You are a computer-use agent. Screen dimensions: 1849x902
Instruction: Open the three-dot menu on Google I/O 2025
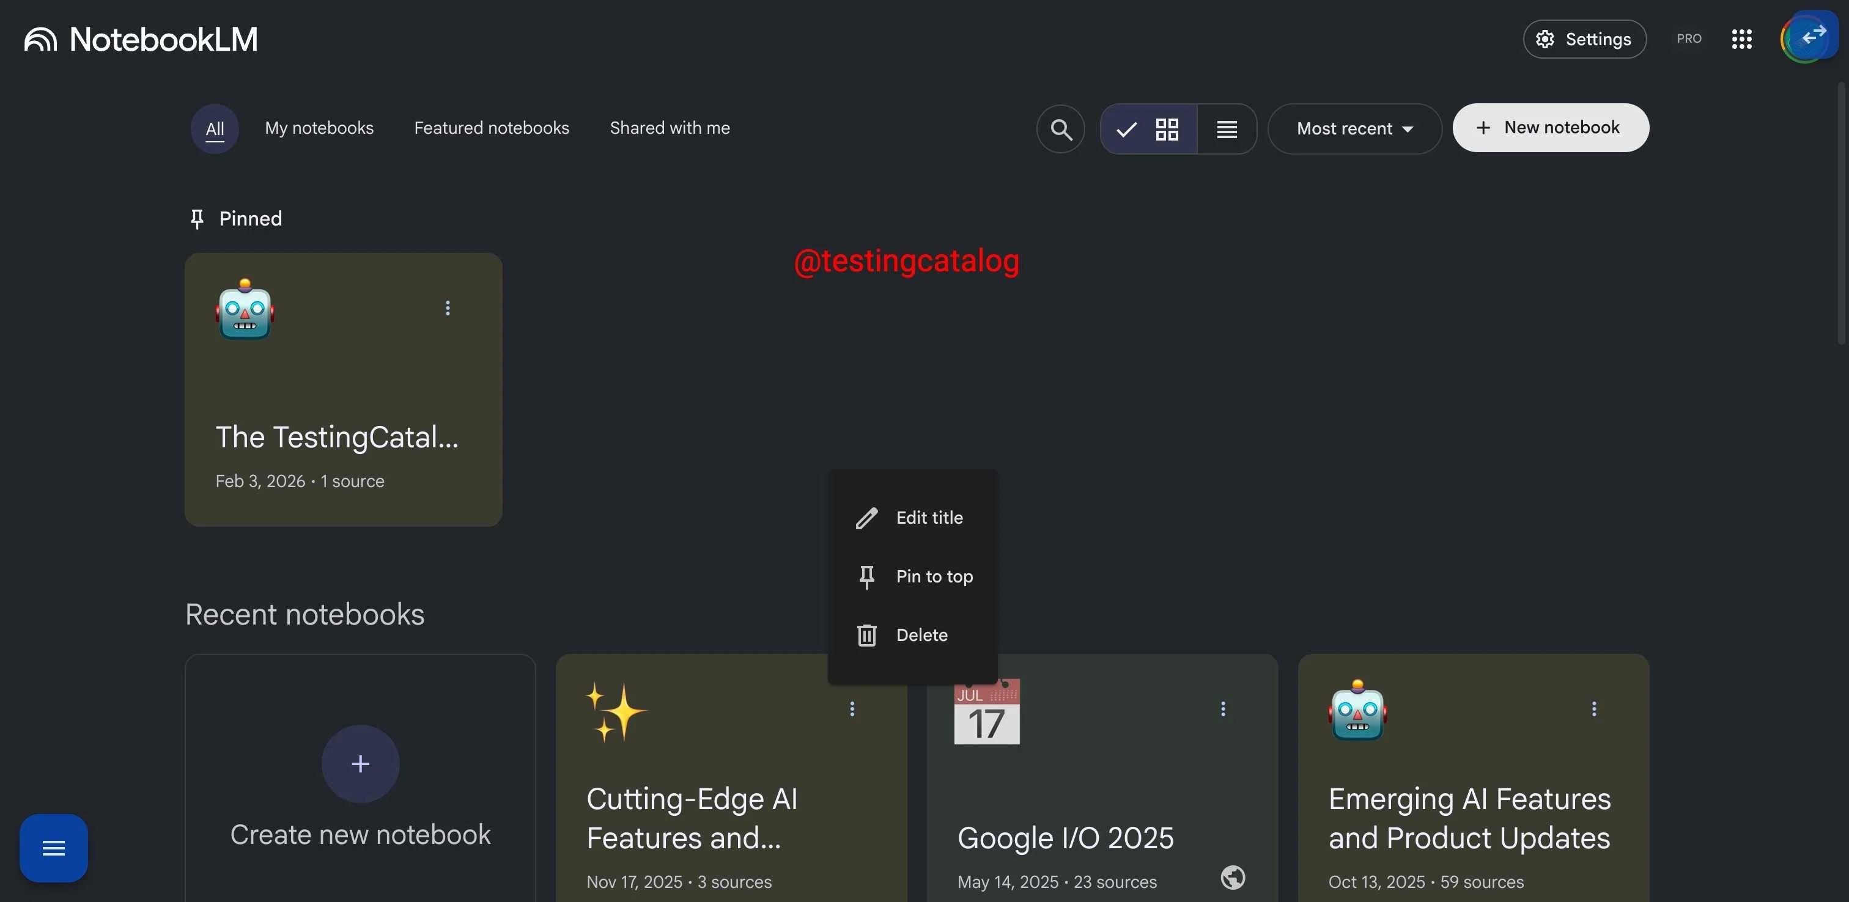click(1222, 708)
